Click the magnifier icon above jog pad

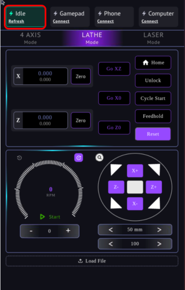100,158
